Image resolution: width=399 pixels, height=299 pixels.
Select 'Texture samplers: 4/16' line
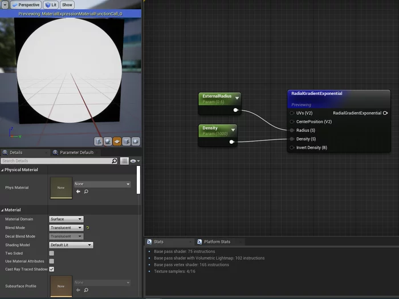[x=174, y=271]
